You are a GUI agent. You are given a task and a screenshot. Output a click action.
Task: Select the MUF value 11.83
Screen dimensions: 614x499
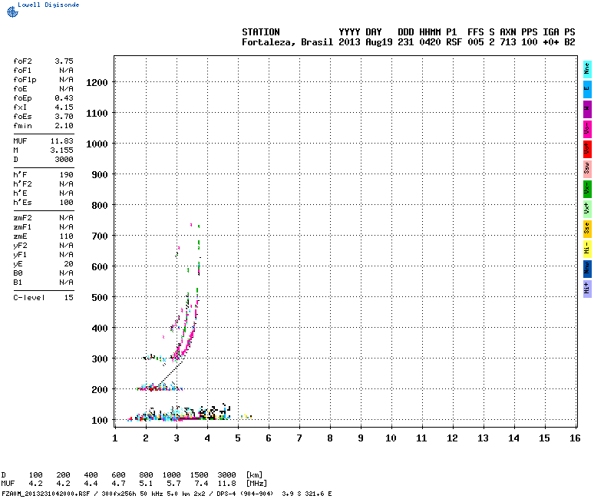tap(62, 141)
